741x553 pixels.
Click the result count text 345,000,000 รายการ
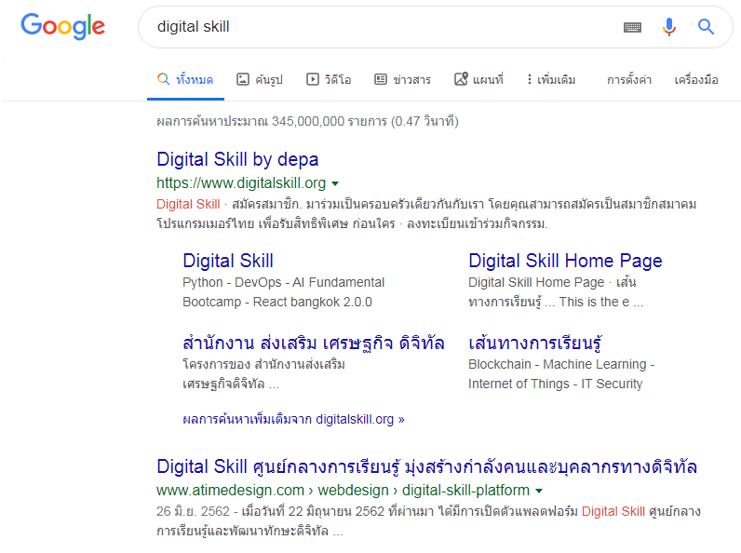[x=330, y=121]
